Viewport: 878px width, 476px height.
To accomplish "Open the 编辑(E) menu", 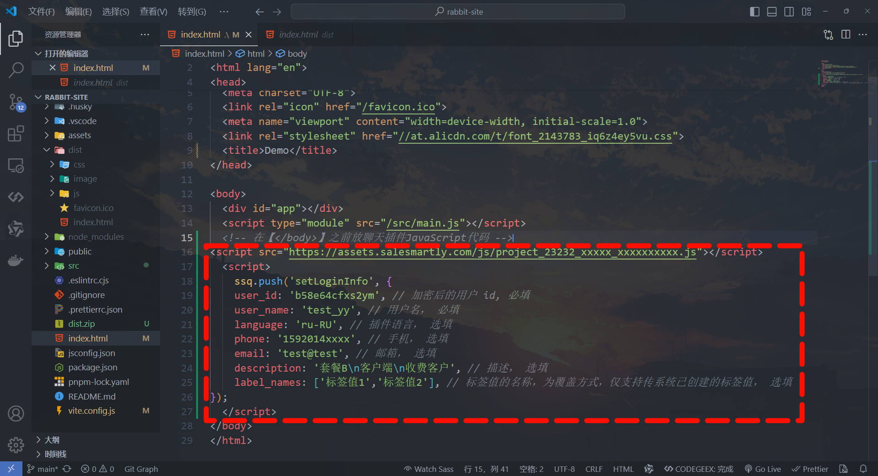I will click(78, 12).
